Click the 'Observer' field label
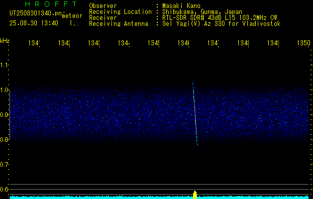 pyautogui.click(x=103, y=6)
